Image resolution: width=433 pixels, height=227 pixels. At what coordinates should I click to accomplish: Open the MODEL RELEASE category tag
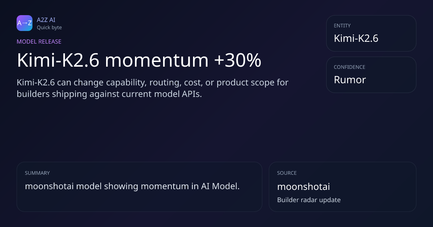39,41
